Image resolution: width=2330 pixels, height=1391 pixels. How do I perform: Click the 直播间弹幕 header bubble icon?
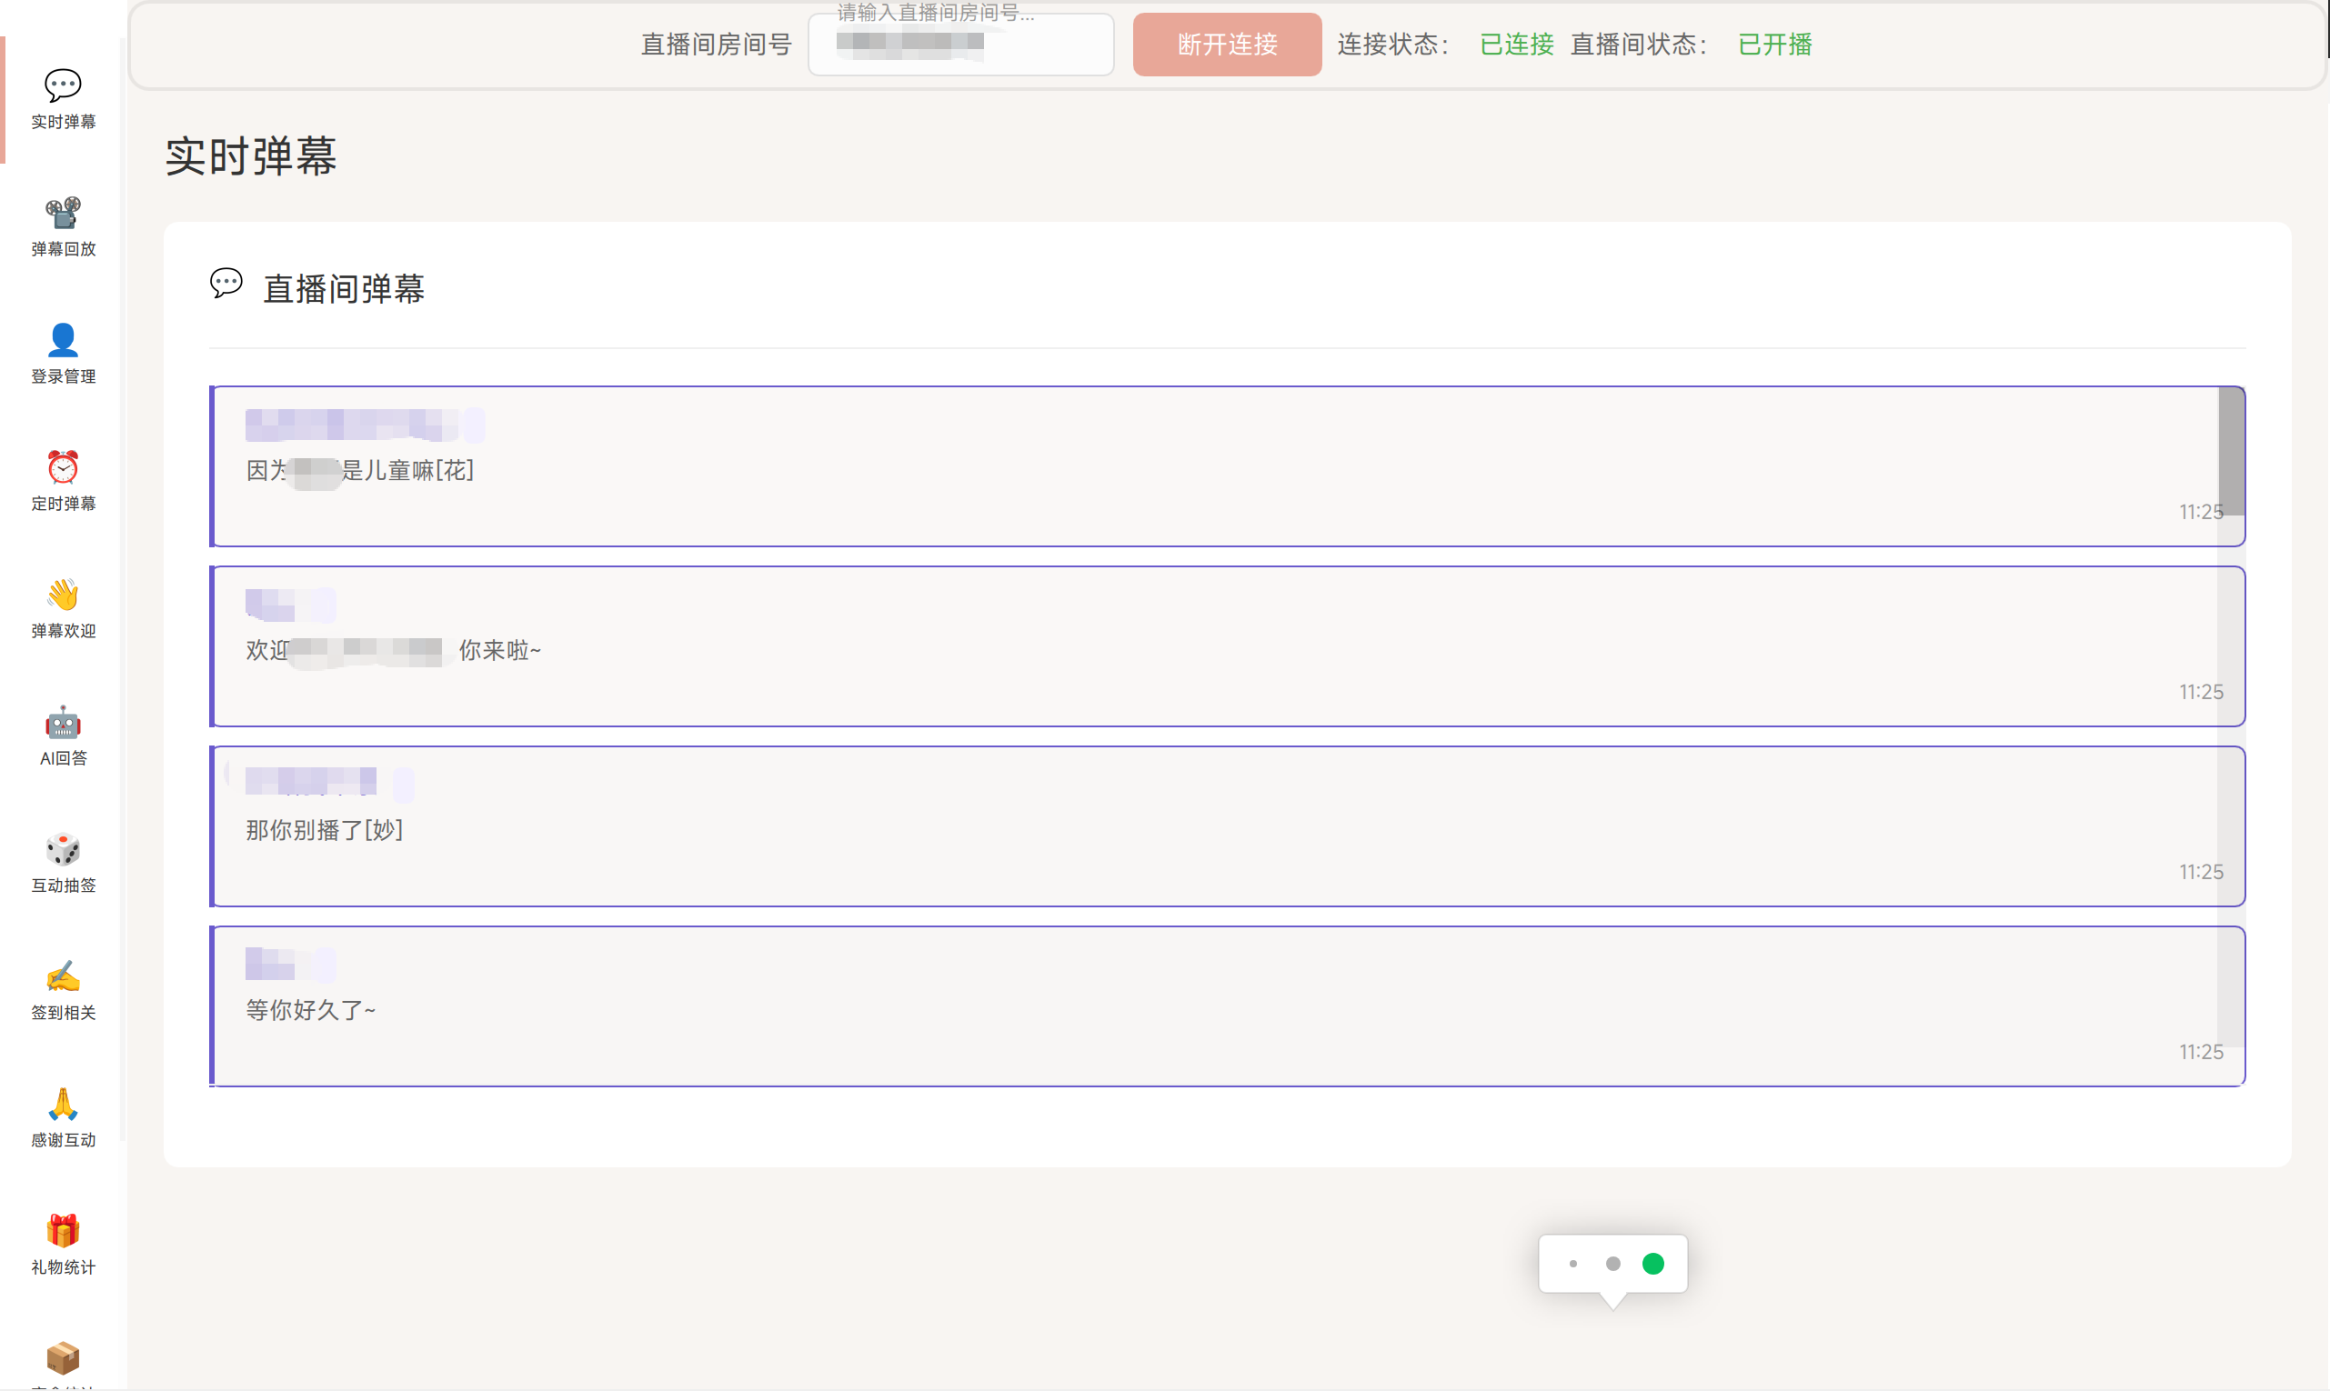pos(226,283)
